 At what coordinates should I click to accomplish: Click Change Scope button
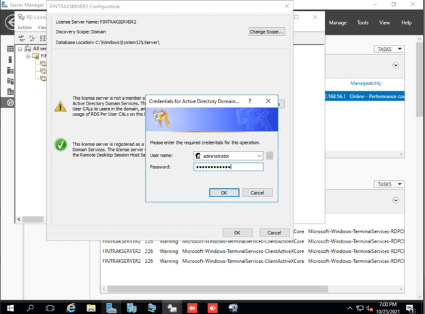(267, 32)
